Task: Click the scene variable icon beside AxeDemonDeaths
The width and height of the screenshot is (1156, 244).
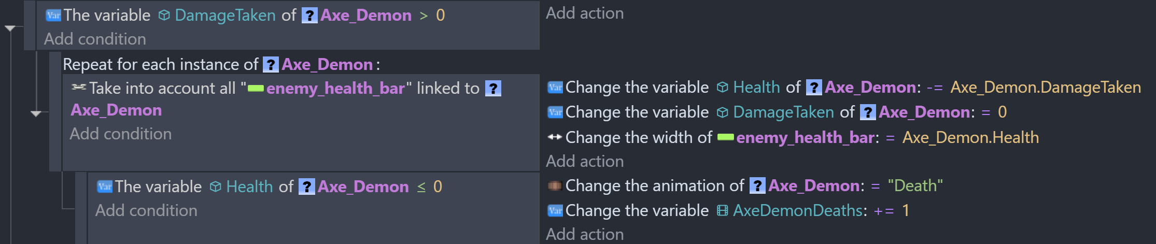Action: 722,210
